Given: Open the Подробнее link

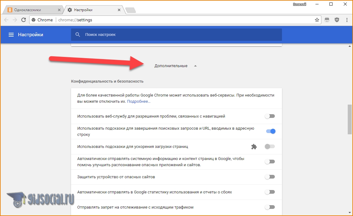Looking at the screenshot, I should pos(139,102).
